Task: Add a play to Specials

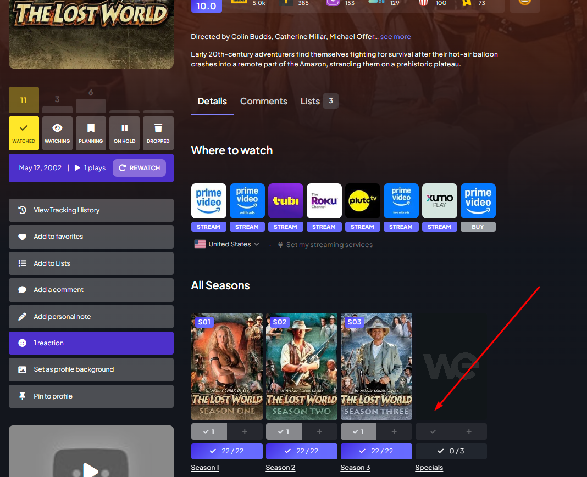Action: (469, 431)
